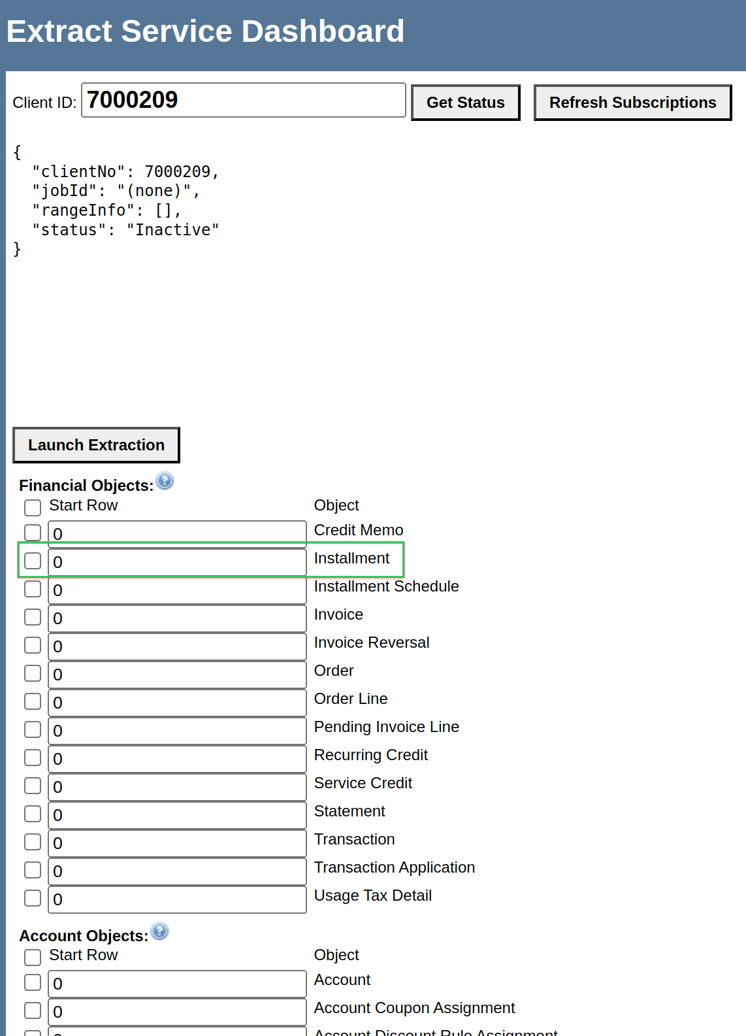Click the Account start row field
The width and height of the screenshot is (746, 1036).
pos(177,984)
